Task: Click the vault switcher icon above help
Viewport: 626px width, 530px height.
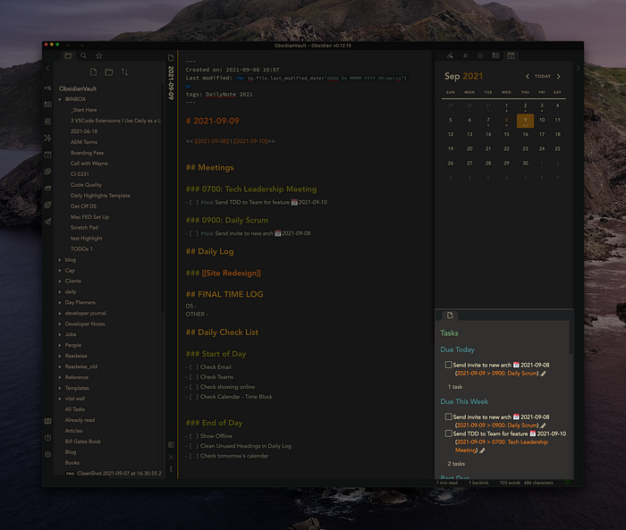Action: [x=48, y=422]
